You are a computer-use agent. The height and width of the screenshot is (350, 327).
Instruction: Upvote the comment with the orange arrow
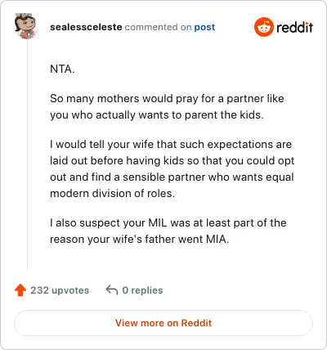coord(20,290)
